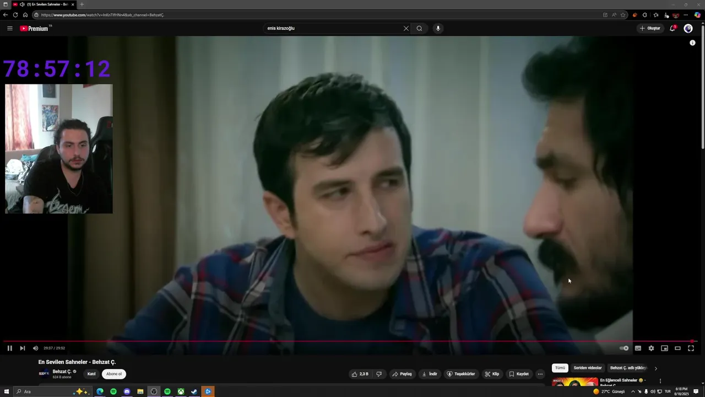Image resolution: width=705 pixels, height=397 pixels.
Task: Like the video with 2,3 B thumbs-up
Action: 360,374
